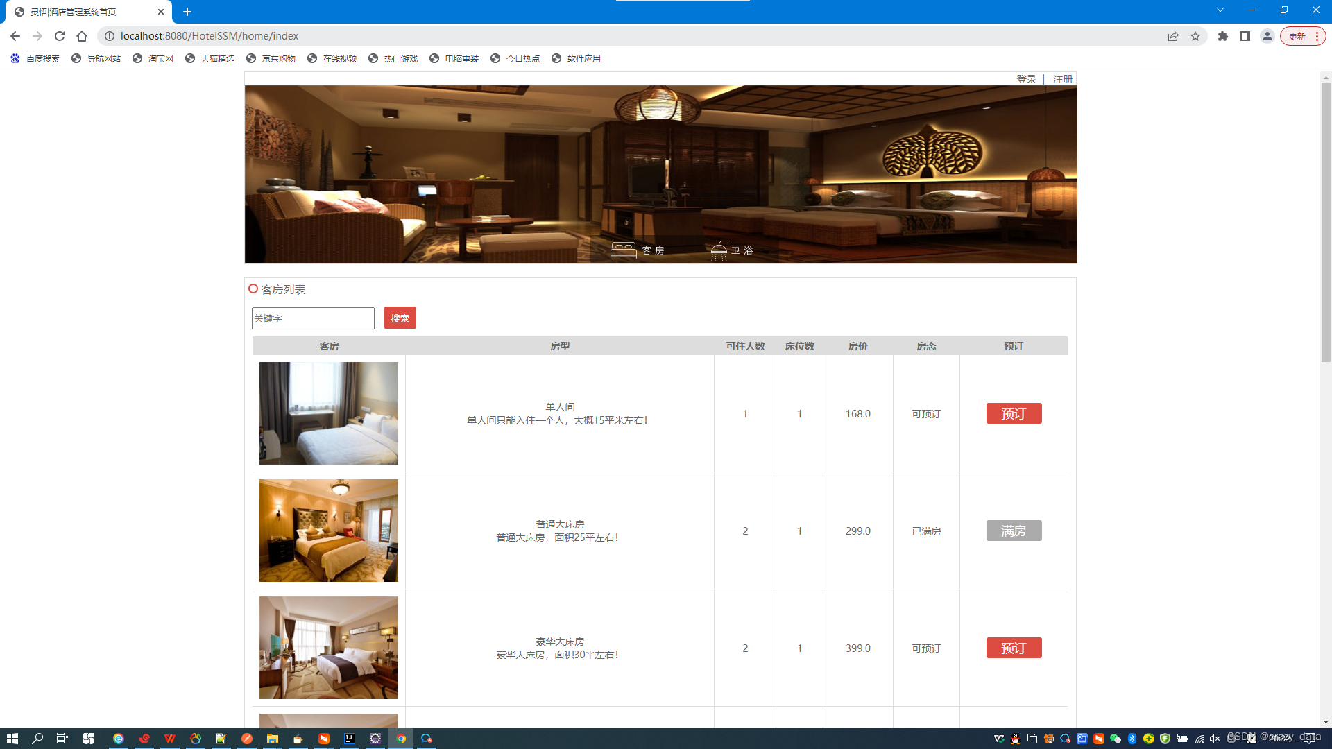Open the Bluetooth tray icon
The height and width of the screenshot is (749, 1332).
(x=1132, y=739)
